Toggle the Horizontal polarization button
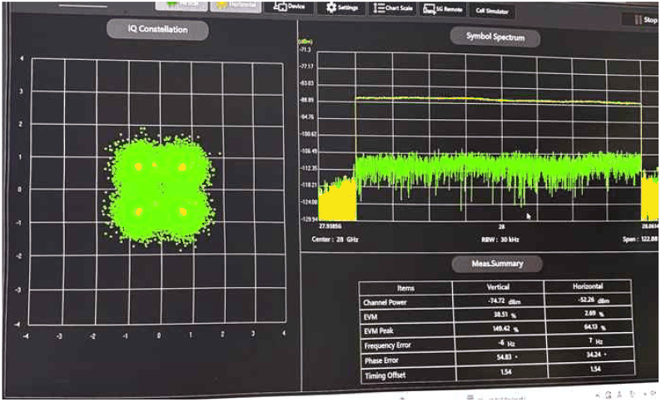Image resolution: width=661 pixels, height=402 pixels. [236, 6]
